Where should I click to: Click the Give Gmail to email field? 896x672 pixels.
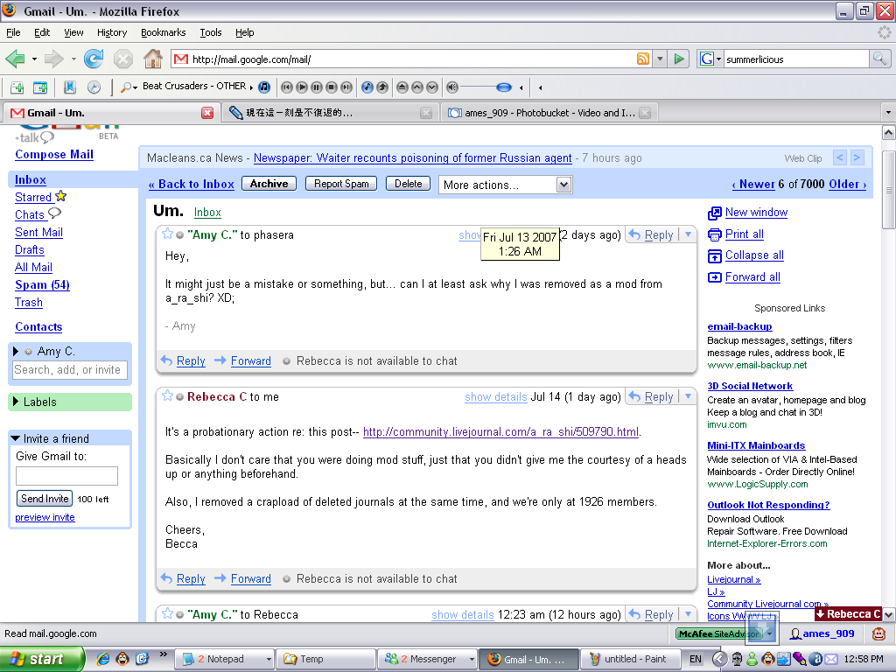(x=66, y=475)
